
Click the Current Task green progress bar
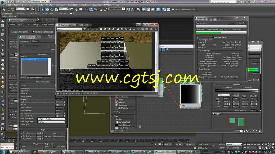pos(221,32)
